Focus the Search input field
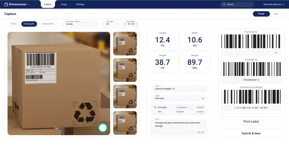289x159 pixels. 237,4
